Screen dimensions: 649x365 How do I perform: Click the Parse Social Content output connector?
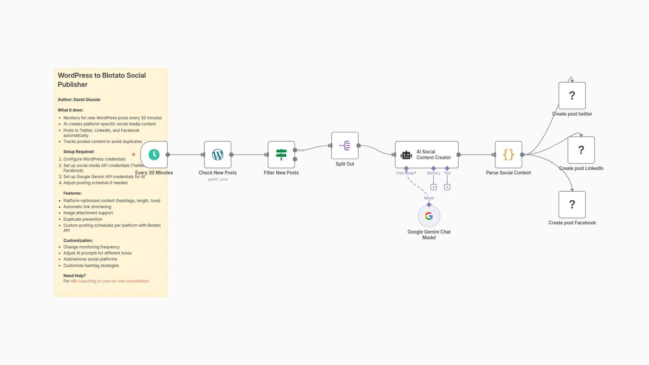click(522, 155)
